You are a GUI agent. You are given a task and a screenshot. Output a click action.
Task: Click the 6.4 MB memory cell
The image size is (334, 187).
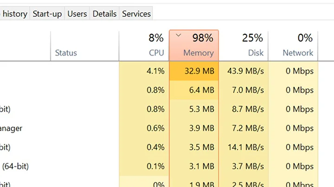point(194,90)
